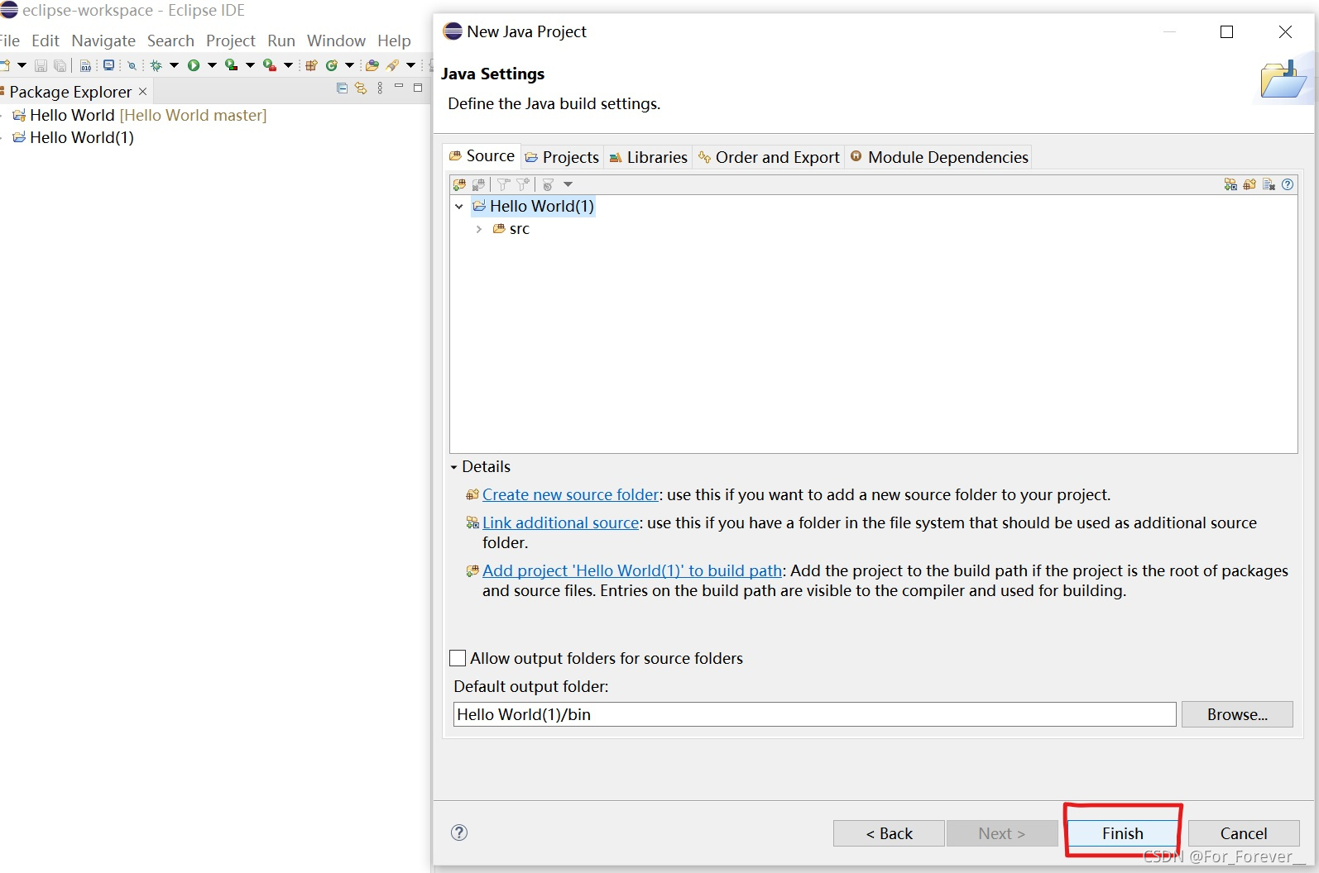Toggle Skip All Breakpoints icon

[132, 65]
